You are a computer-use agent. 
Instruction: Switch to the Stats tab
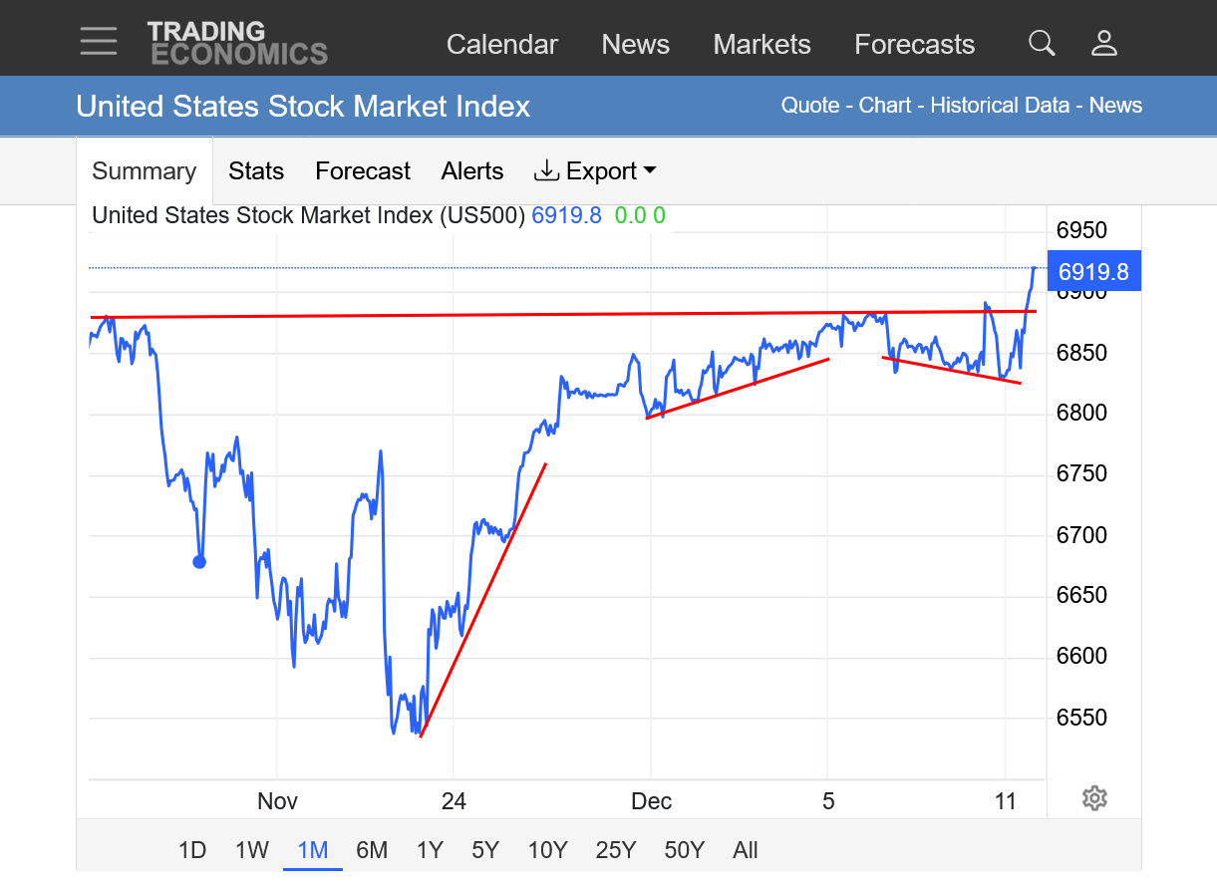tap(256, 171)
